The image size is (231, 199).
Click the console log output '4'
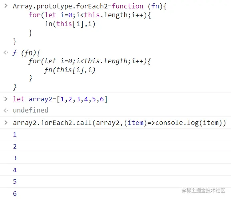(15, 170)
